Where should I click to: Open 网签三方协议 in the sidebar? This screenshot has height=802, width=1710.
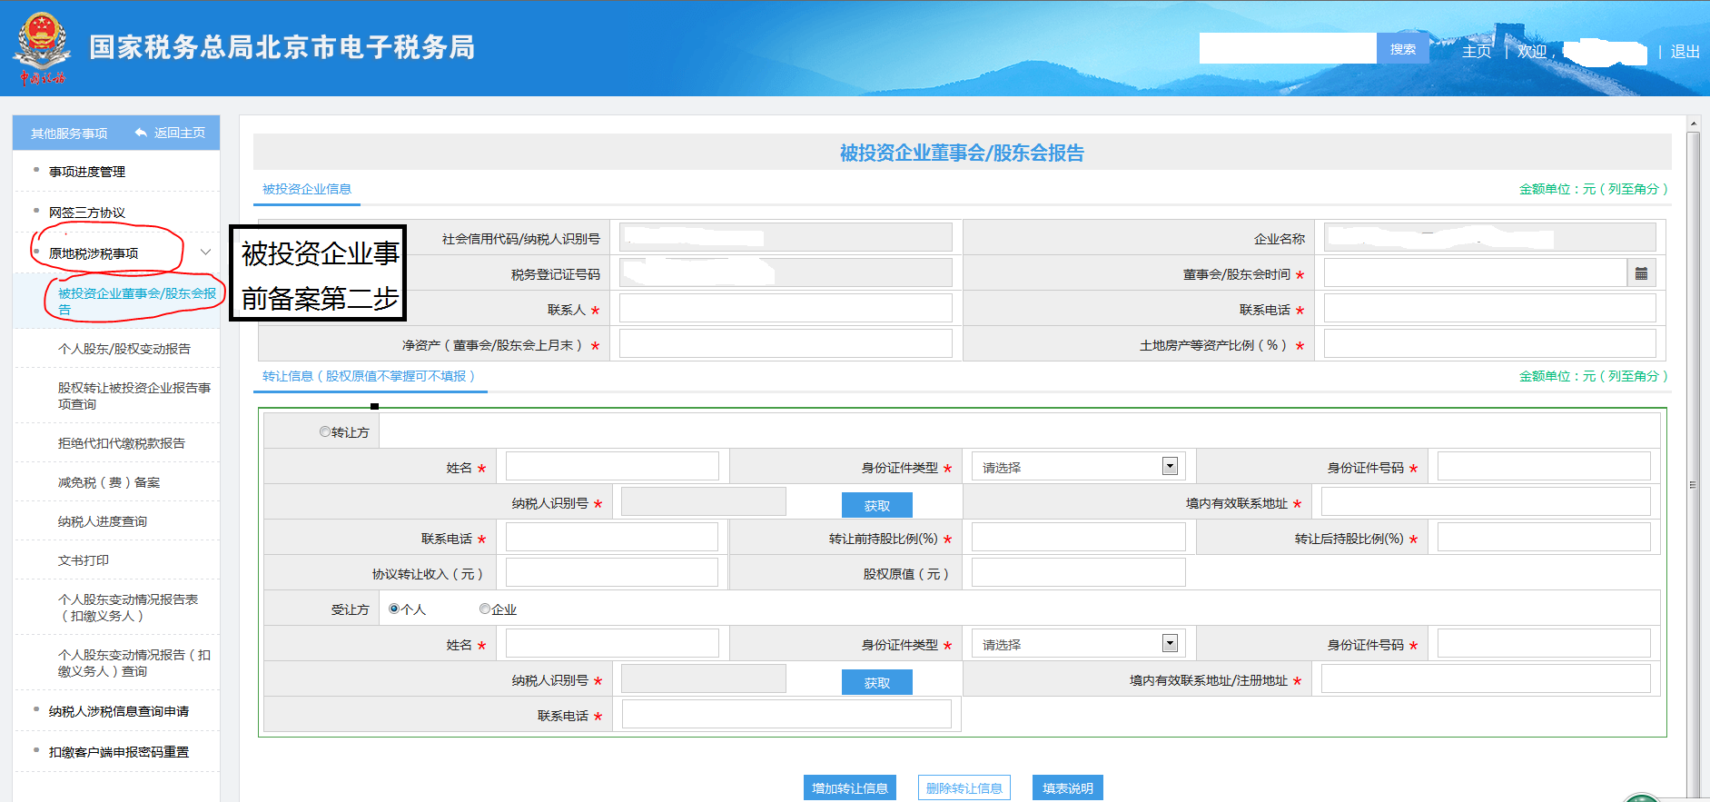click(x=87, y=213)
